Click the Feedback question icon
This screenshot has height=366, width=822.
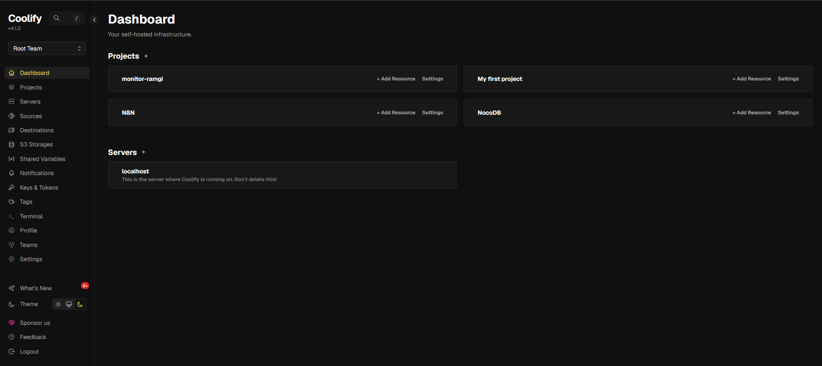click(x=12, y=337)
